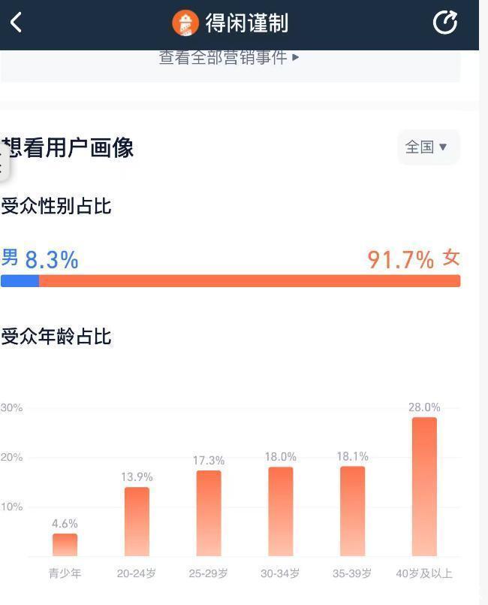Tap the back arrow icon
This screenshot has width=488, height=605.
[17, 23]
